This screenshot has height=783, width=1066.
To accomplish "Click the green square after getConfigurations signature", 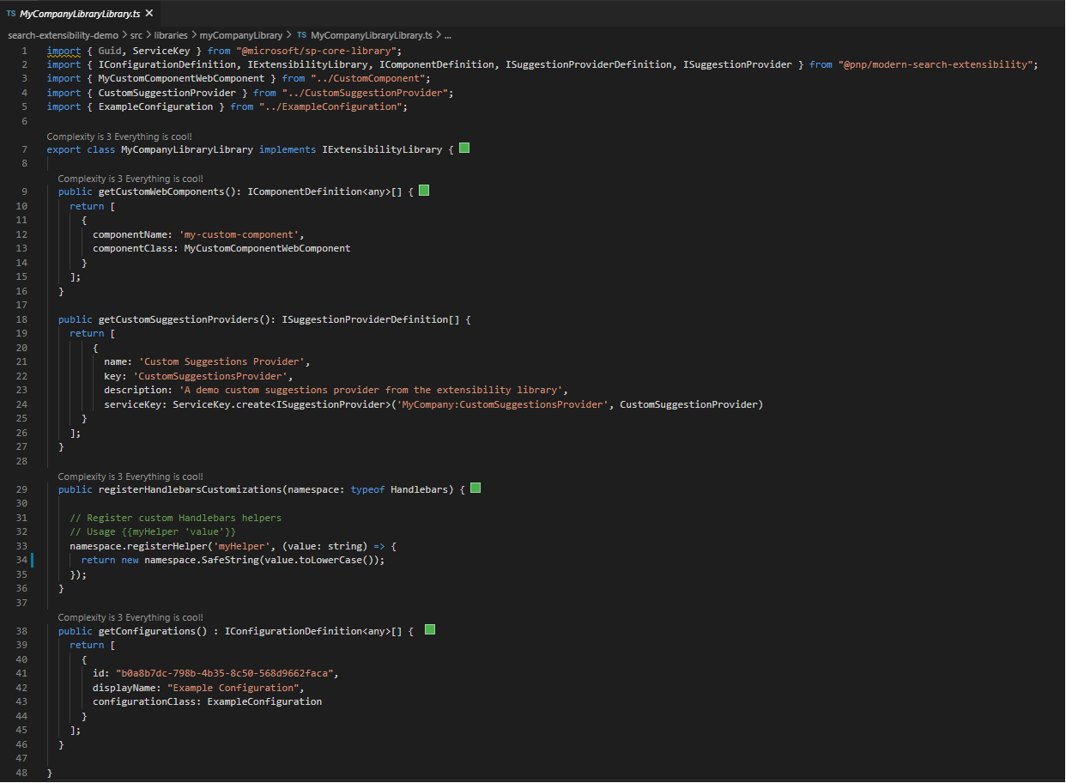I will tap(429, 628).
